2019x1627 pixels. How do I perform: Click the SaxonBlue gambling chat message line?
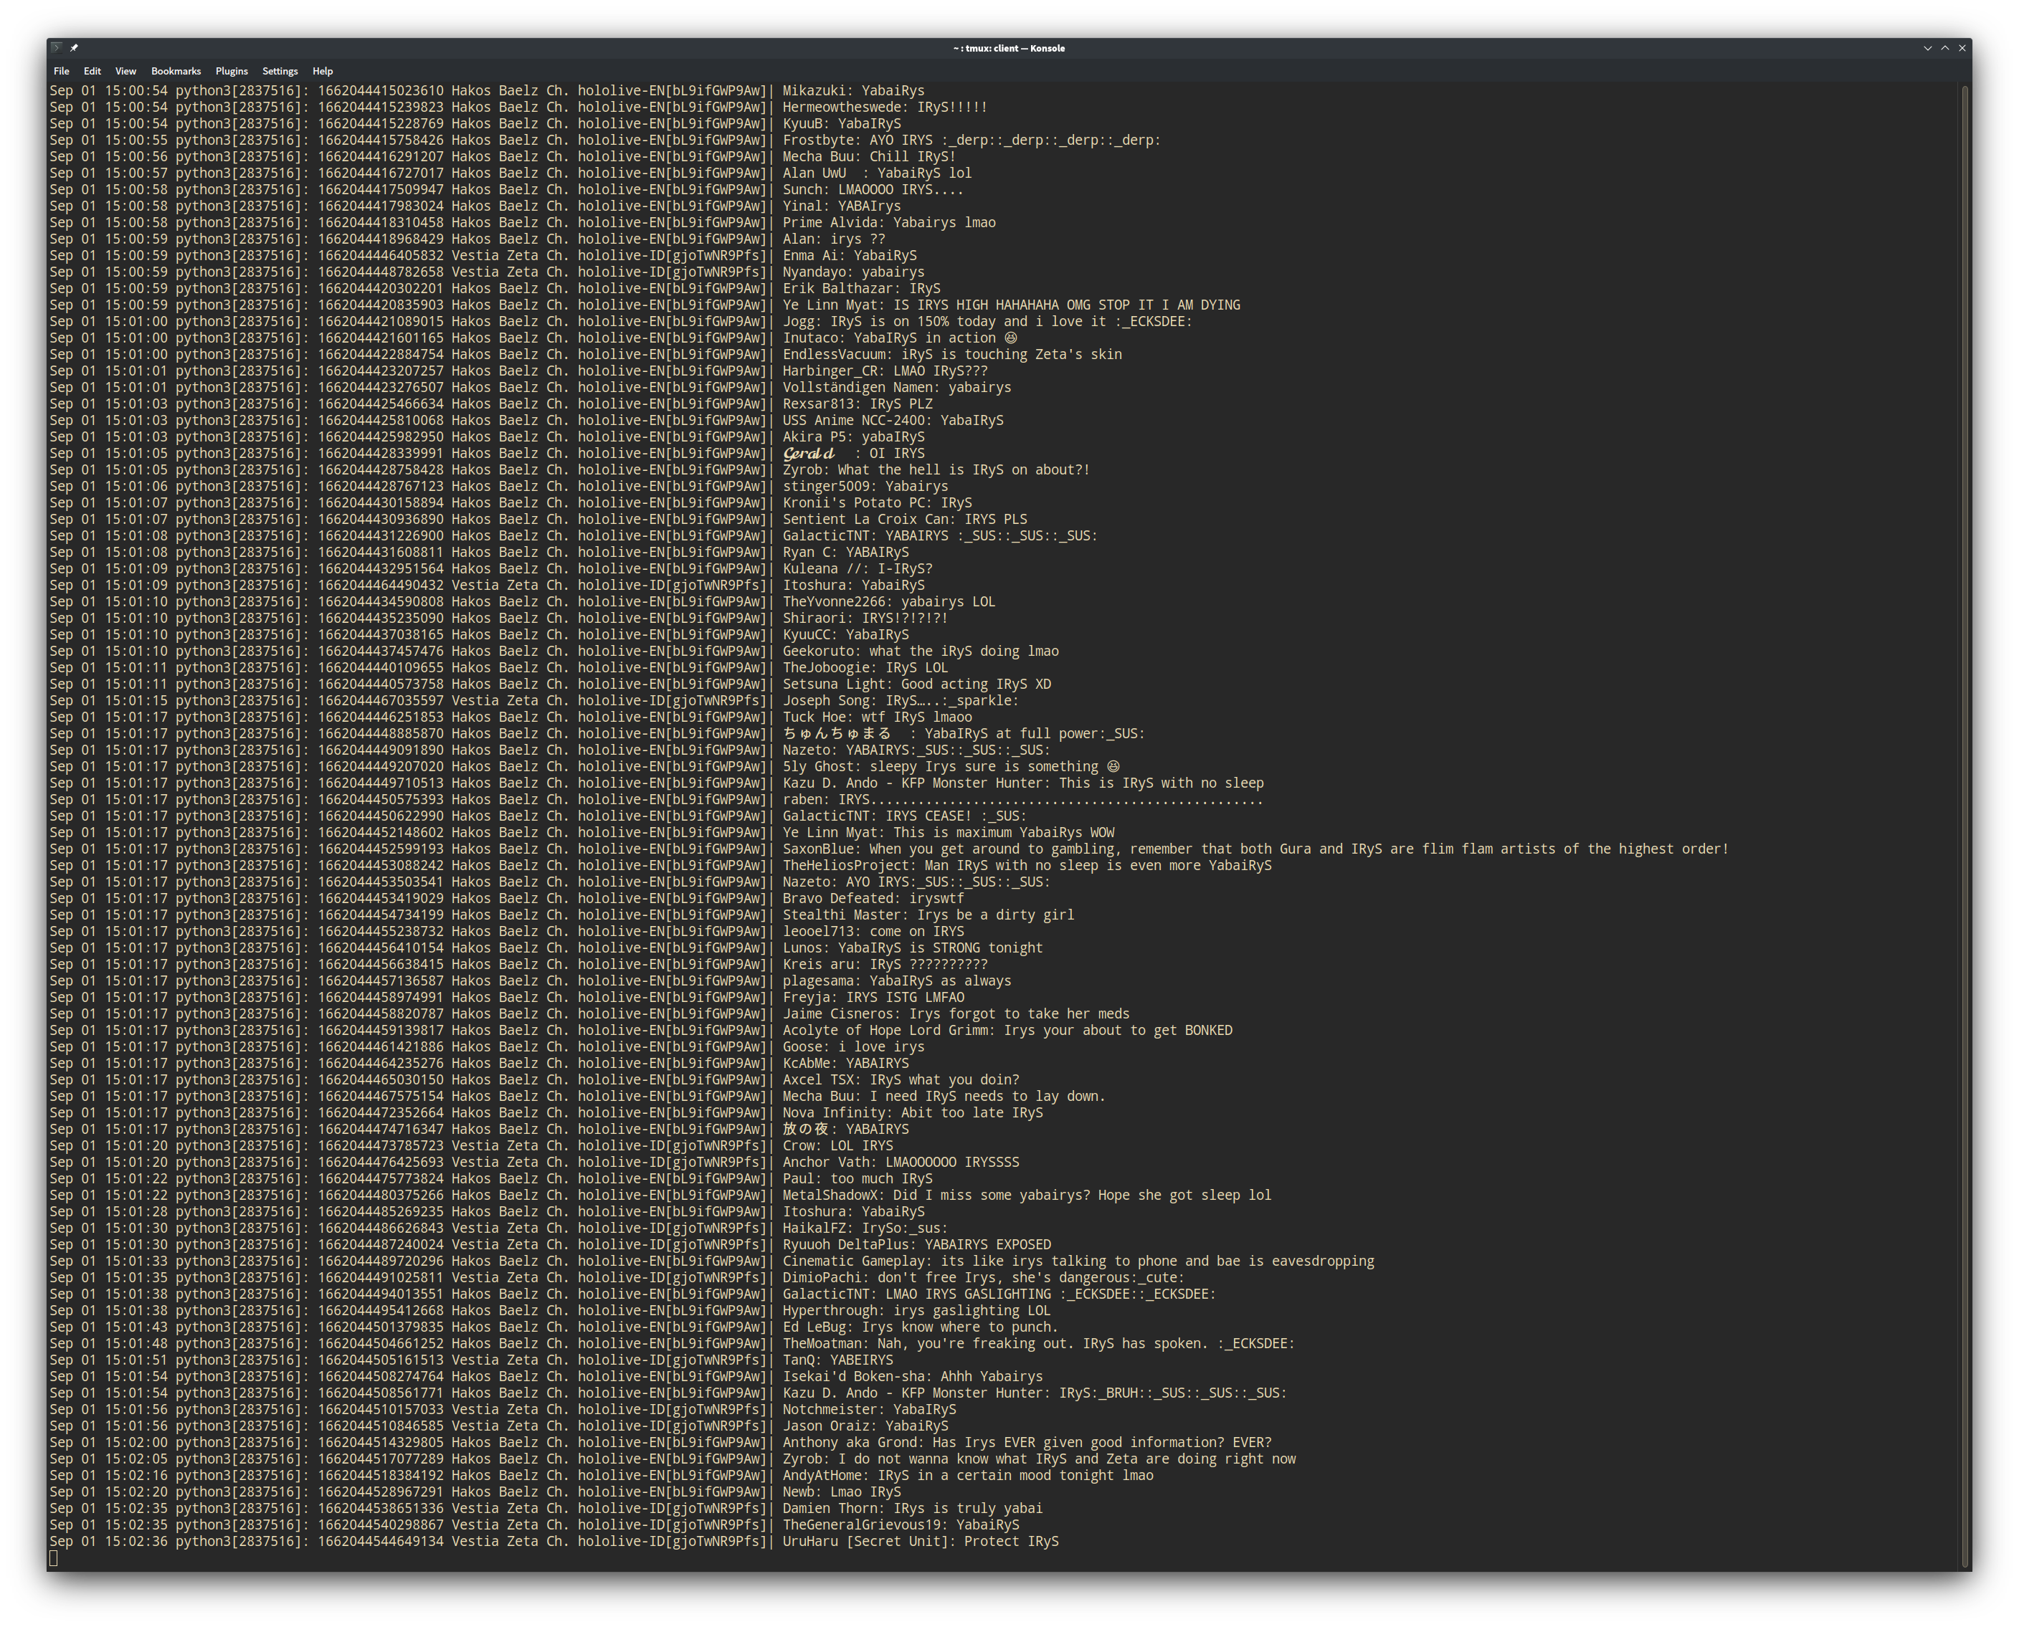[1254, 849]
